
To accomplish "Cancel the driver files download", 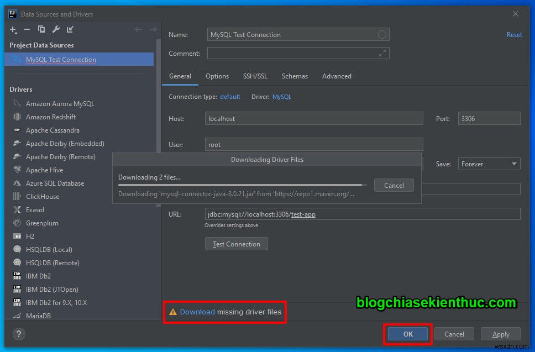I will pyautogui.click(x=394, y=185).
